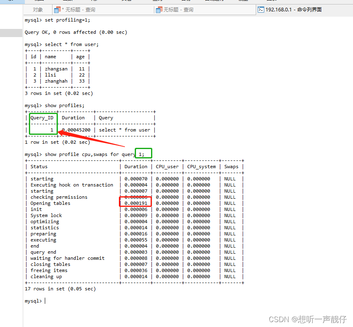Click the 'closing tables' status row
The width and height of the screenshot is (353, 327).
click(x=50, y=264)
